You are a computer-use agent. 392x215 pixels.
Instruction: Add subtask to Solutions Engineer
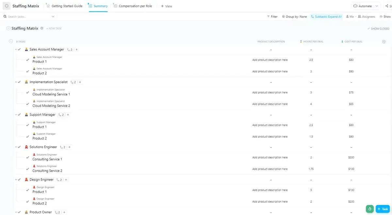(x=70, y=147)
